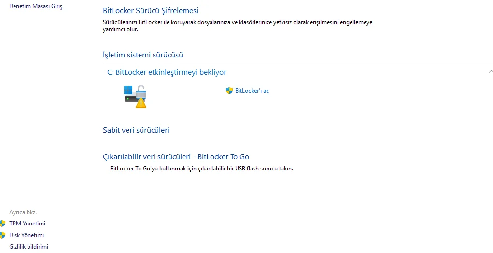Open the Denetim Masası Giriş link

36,6
